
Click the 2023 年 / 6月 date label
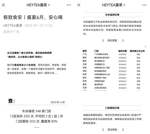coord(57,102)
